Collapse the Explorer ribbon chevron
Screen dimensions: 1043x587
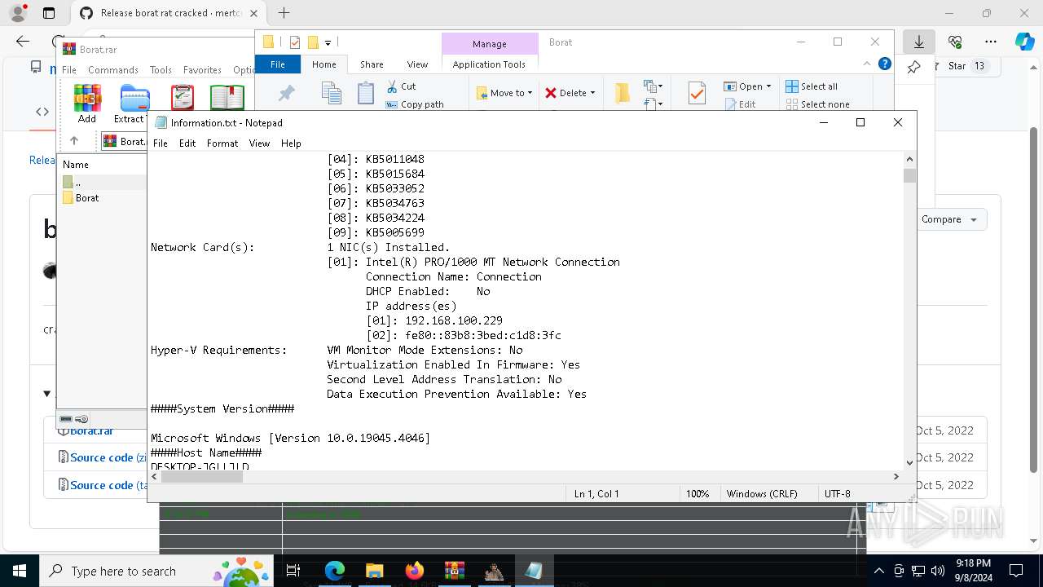pos(867,64)
